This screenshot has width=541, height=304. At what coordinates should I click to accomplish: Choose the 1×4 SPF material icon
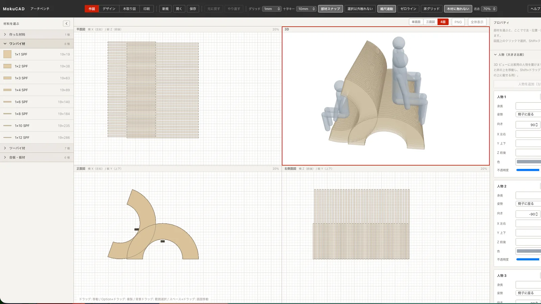(7, 90)
